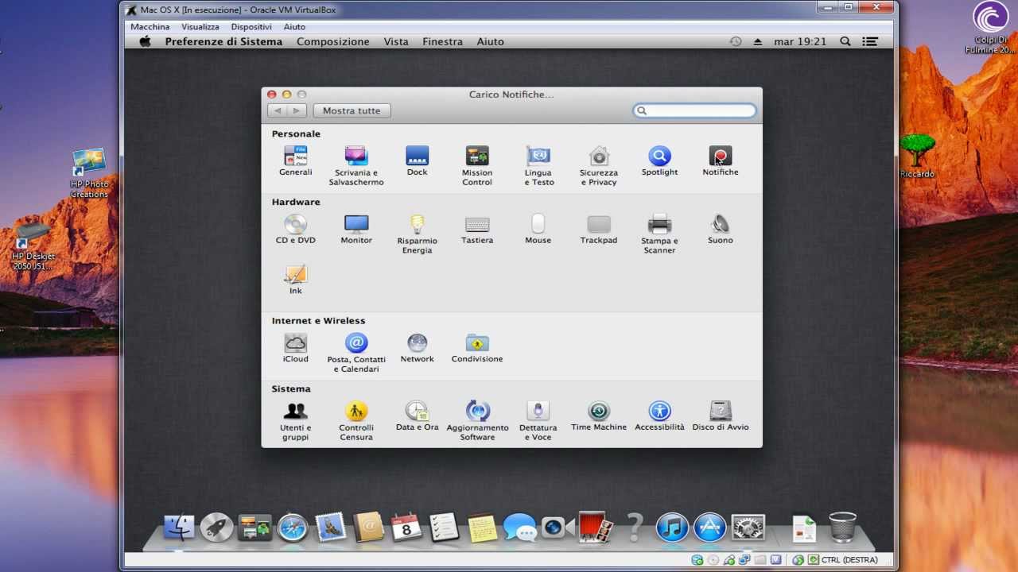Open the macOS Aiuto menu

tap(490, 41)
